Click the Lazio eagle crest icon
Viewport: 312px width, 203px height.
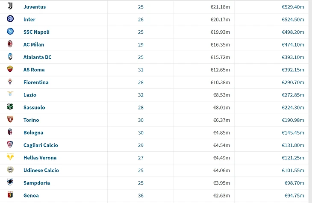tap(10, 94)
